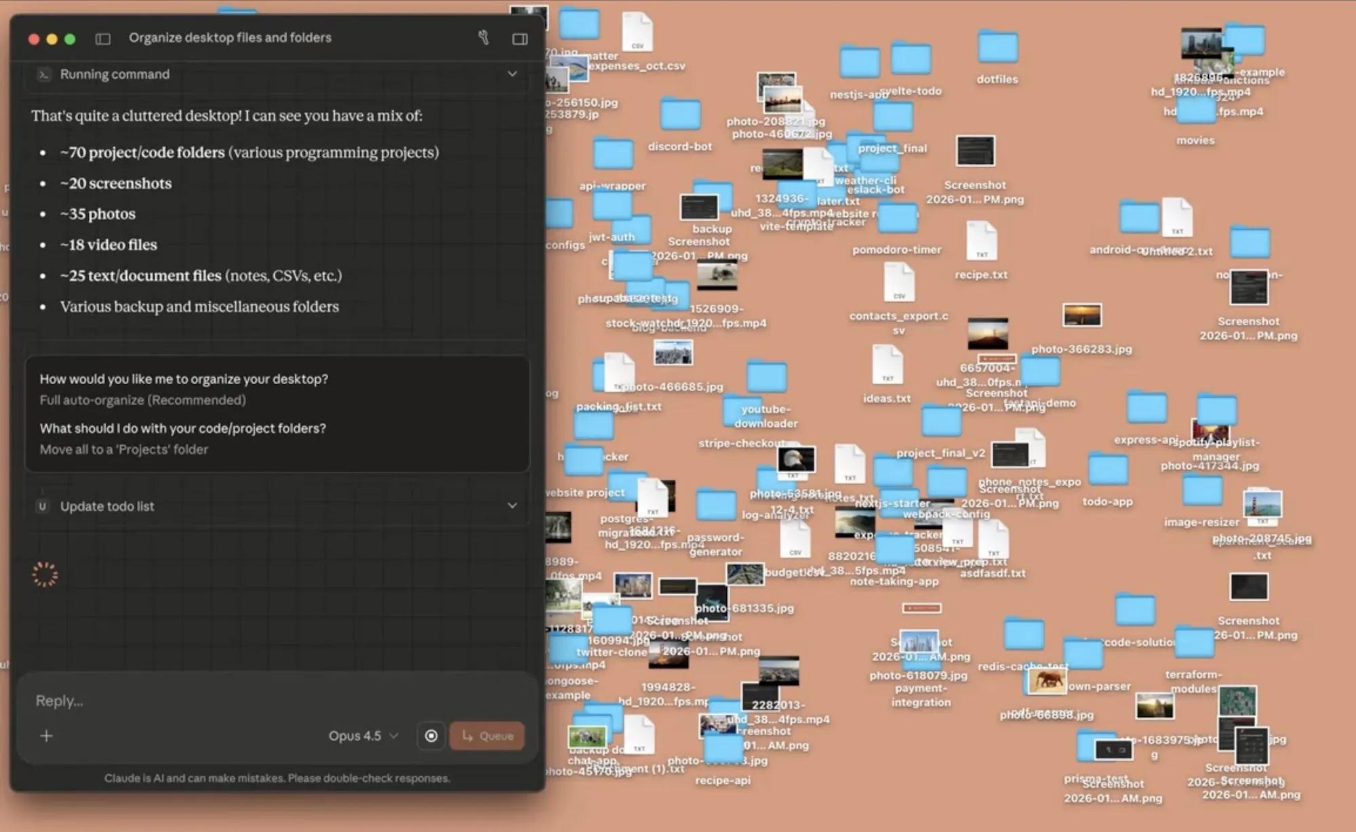Viewport: 1356px width, 832px height.
Task: Click the Running command terminal icon
Action: [x=43, y=75]
